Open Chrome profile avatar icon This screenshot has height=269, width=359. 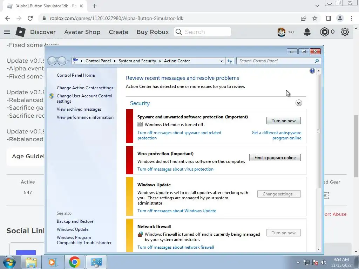[340, 18]
